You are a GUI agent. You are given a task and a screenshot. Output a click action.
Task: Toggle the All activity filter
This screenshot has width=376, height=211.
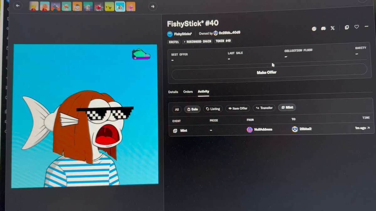click(177, 109)
